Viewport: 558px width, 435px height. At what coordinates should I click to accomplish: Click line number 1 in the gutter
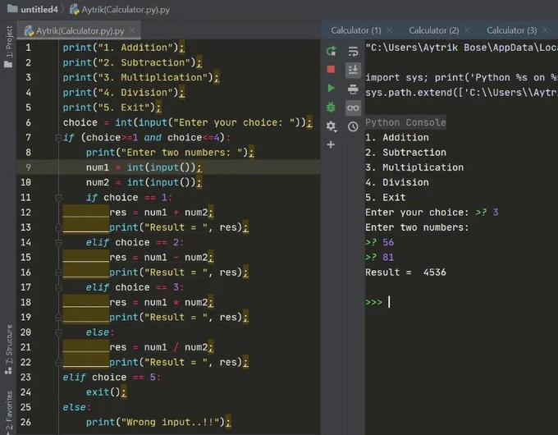click(x=28, y=48)
